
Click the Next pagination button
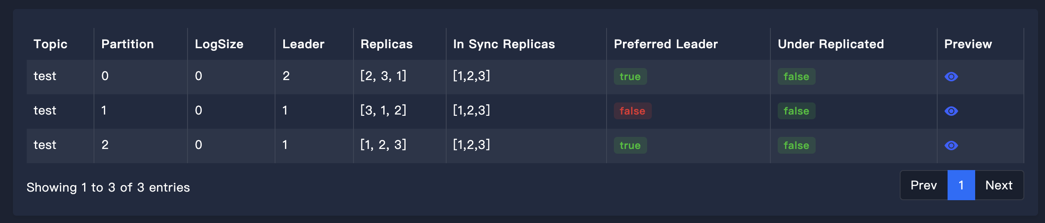[998, 185]
